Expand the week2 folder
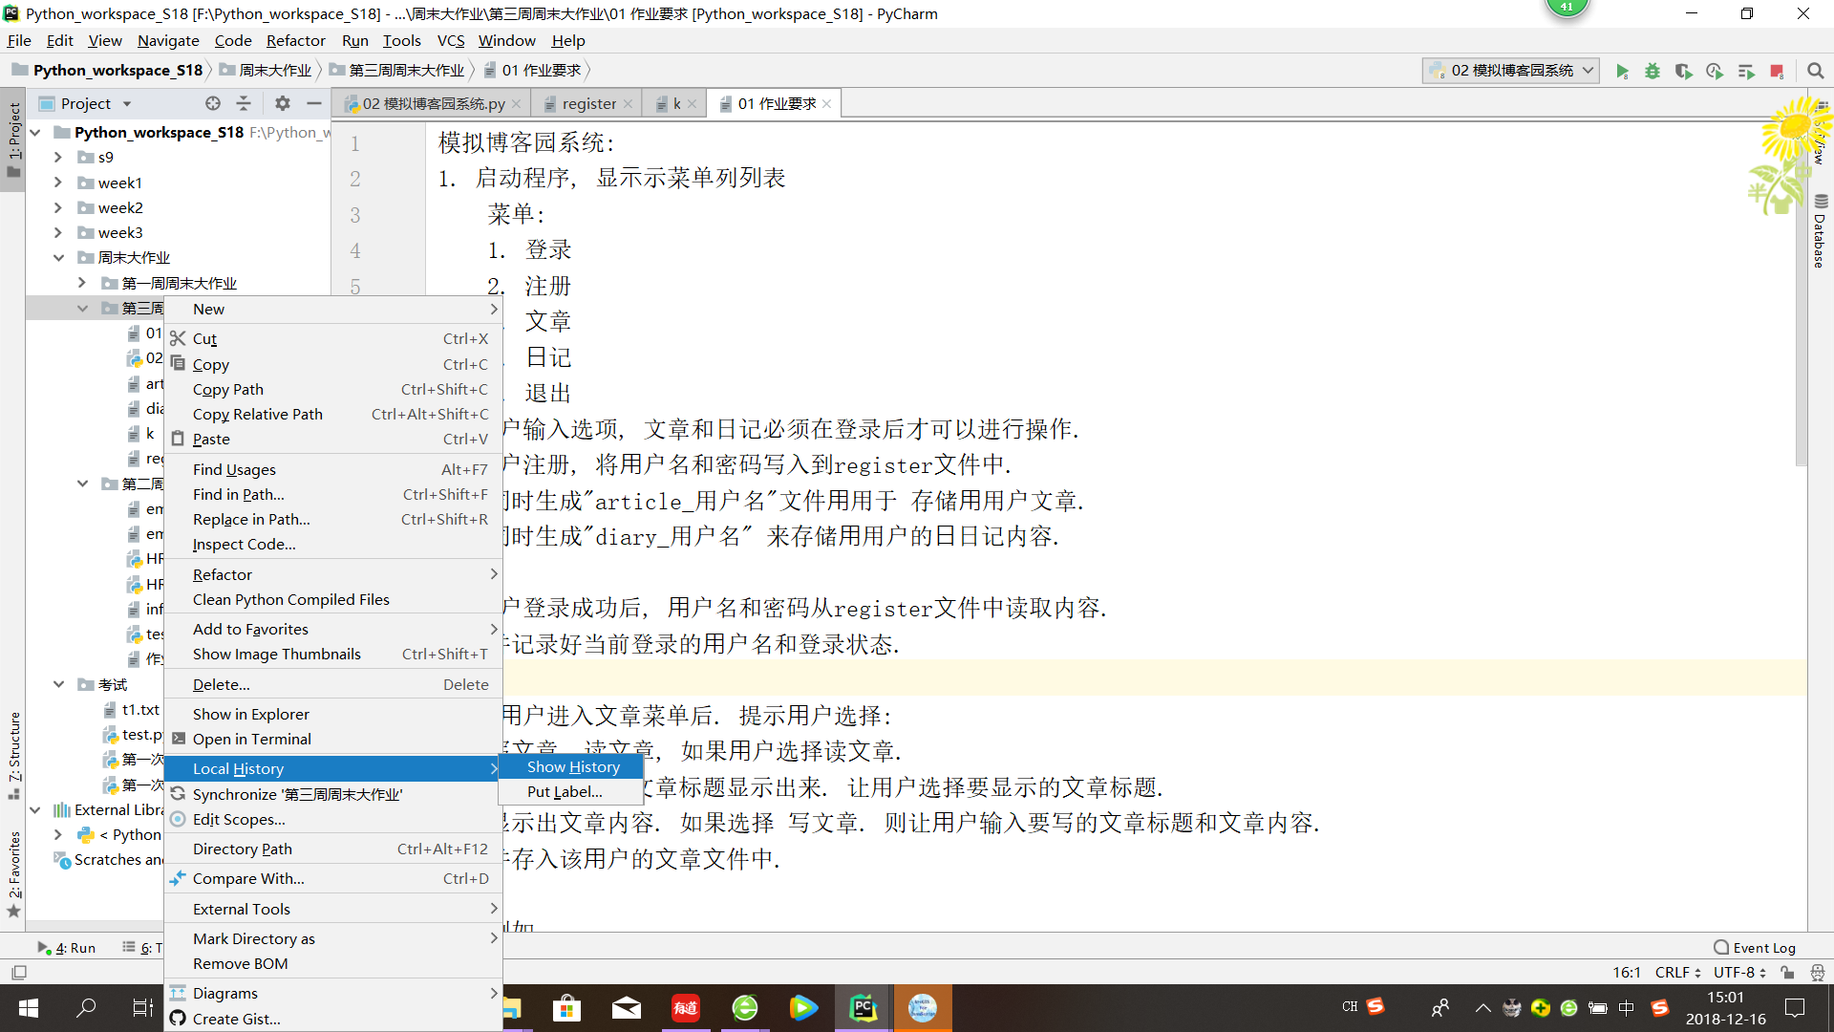The height and width of the screenshot is (1032, 1834). (x=58, y=207)
